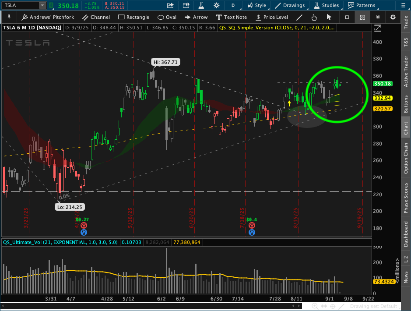Click the 73.4324 volume average tag
This screenshot has width=411, height=311.
tap(384, 282)
